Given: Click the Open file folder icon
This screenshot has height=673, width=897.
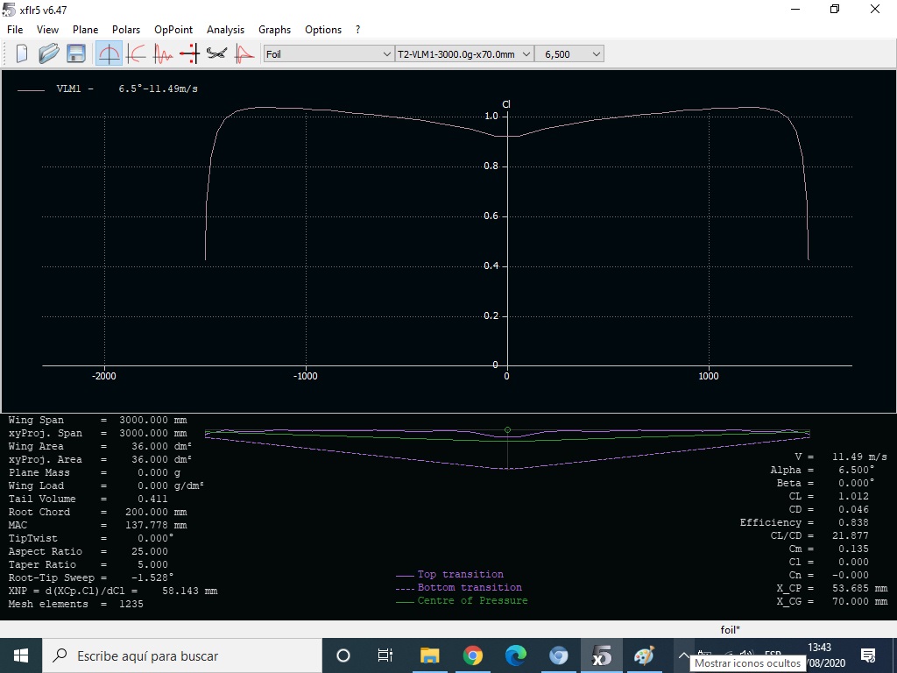Looking at the screenshot, I should point(48,54).
